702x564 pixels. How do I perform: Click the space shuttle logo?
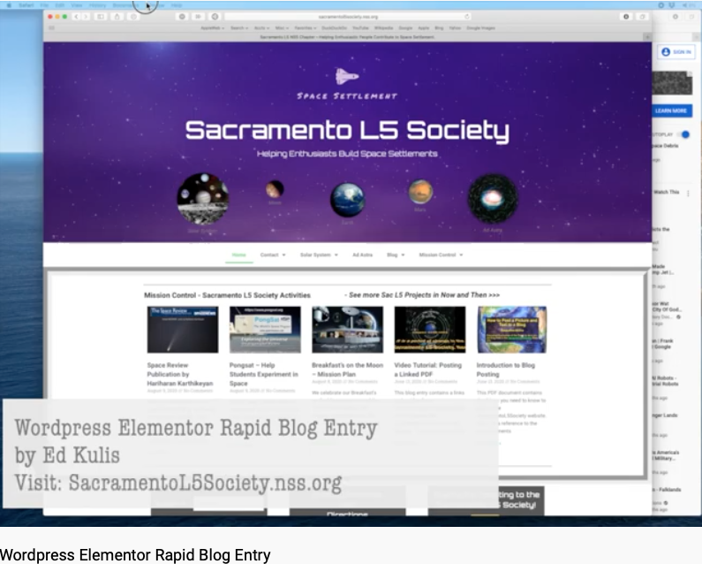tap(347, 76)
